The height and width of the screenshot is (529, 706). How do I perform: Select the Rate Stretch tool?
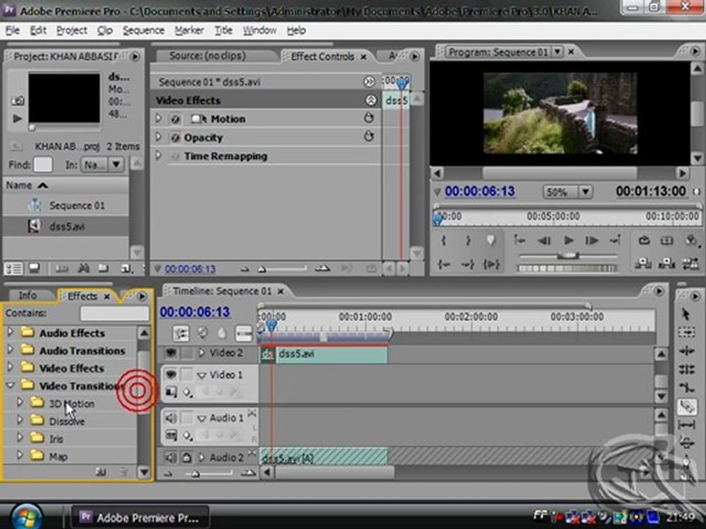pos(685,388)
